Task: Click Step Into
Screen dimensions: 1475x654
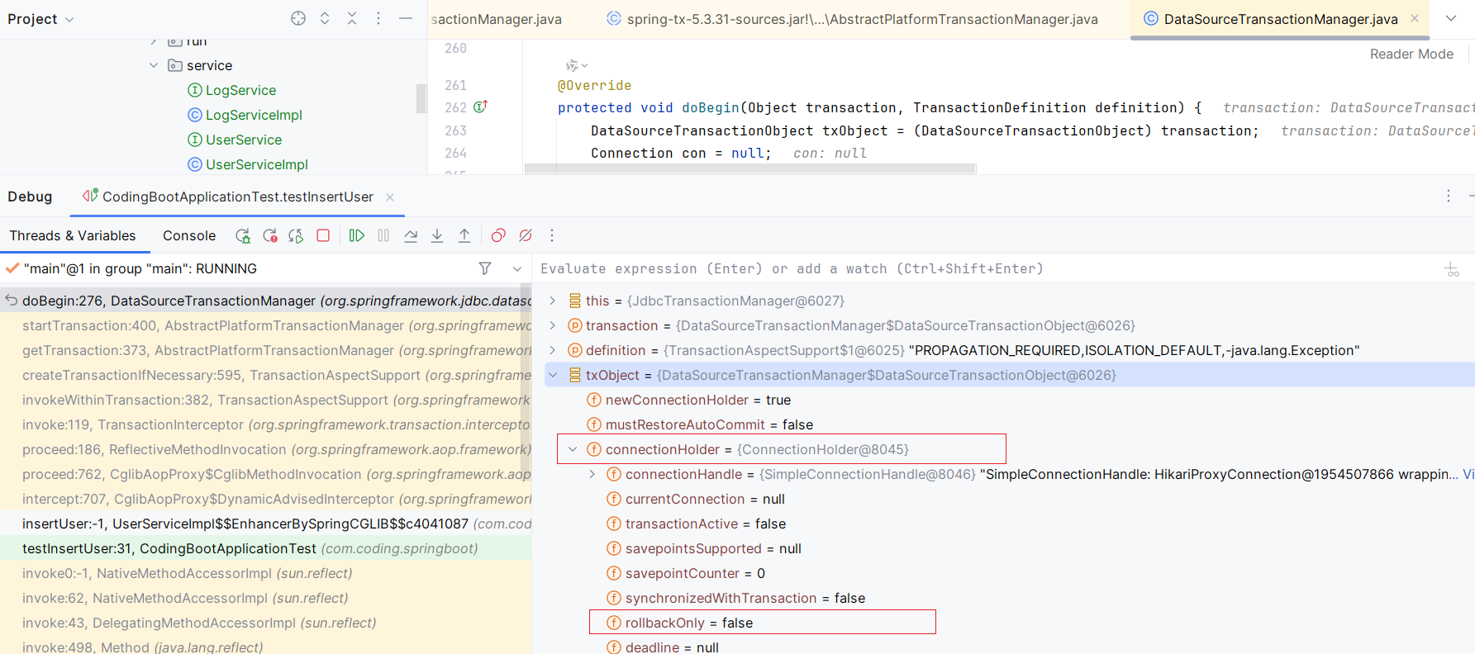Action: pos(437,235)
